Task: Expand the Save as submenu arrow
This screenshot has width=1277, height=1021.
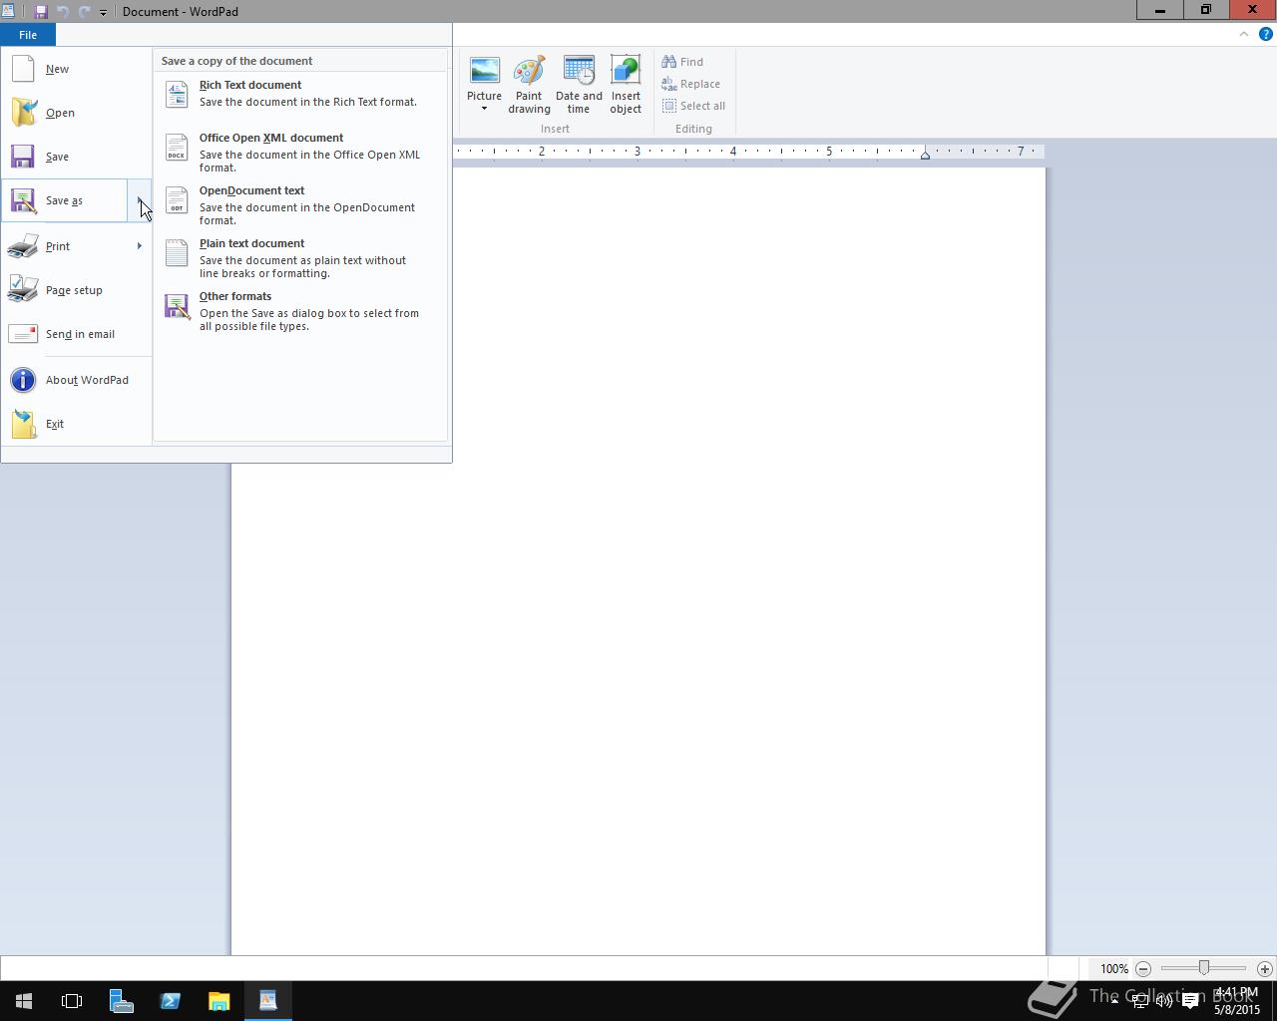Action: pyautogui.click(x=140, y=200)
